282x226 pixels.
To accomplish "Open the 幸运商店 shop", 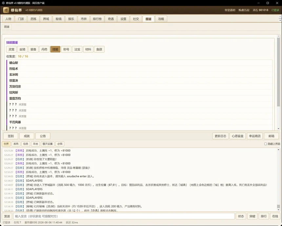I will 255,136.
